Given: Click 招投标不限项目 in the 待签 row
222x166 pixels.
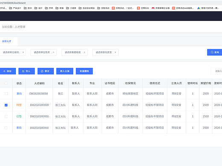Looking at the screenshot, I should tap(155, 105).
